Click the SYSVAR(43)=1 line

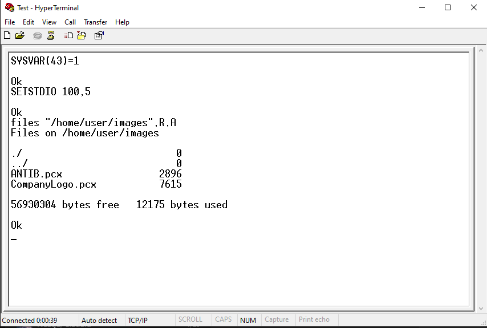pyautogui.click(x=45, y=60)
